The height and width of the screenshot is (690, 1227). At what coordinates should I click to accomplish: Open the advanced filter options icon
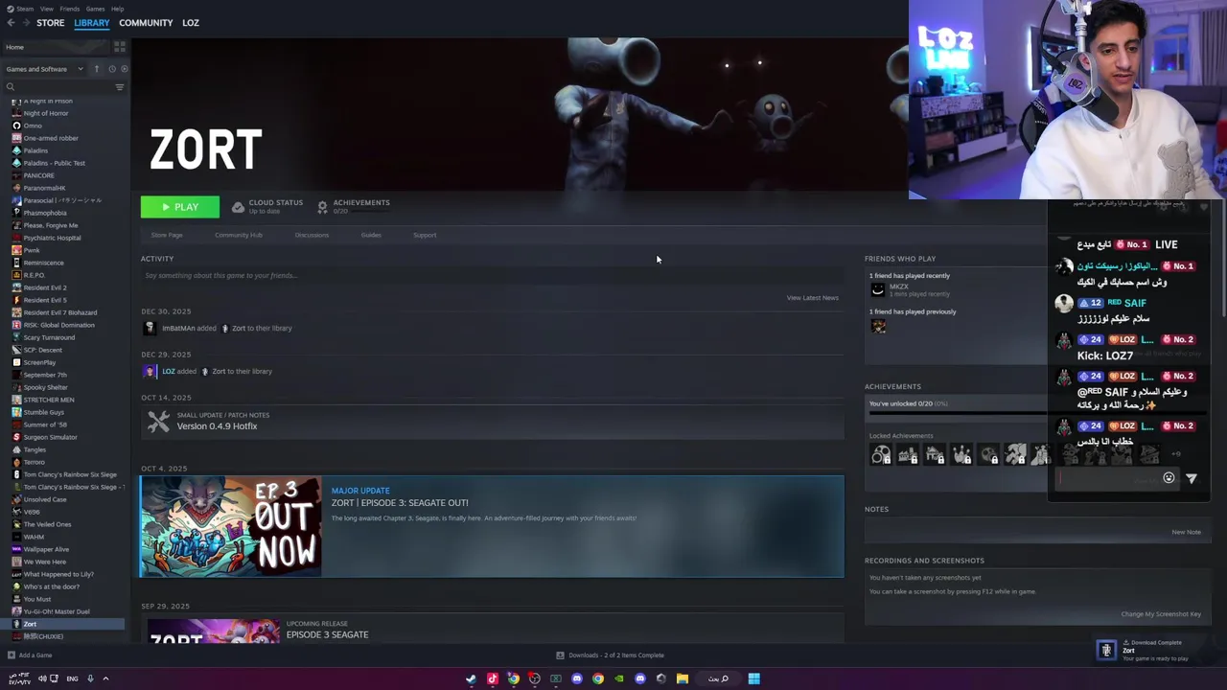pyautogui.click(x=120, y=87)
